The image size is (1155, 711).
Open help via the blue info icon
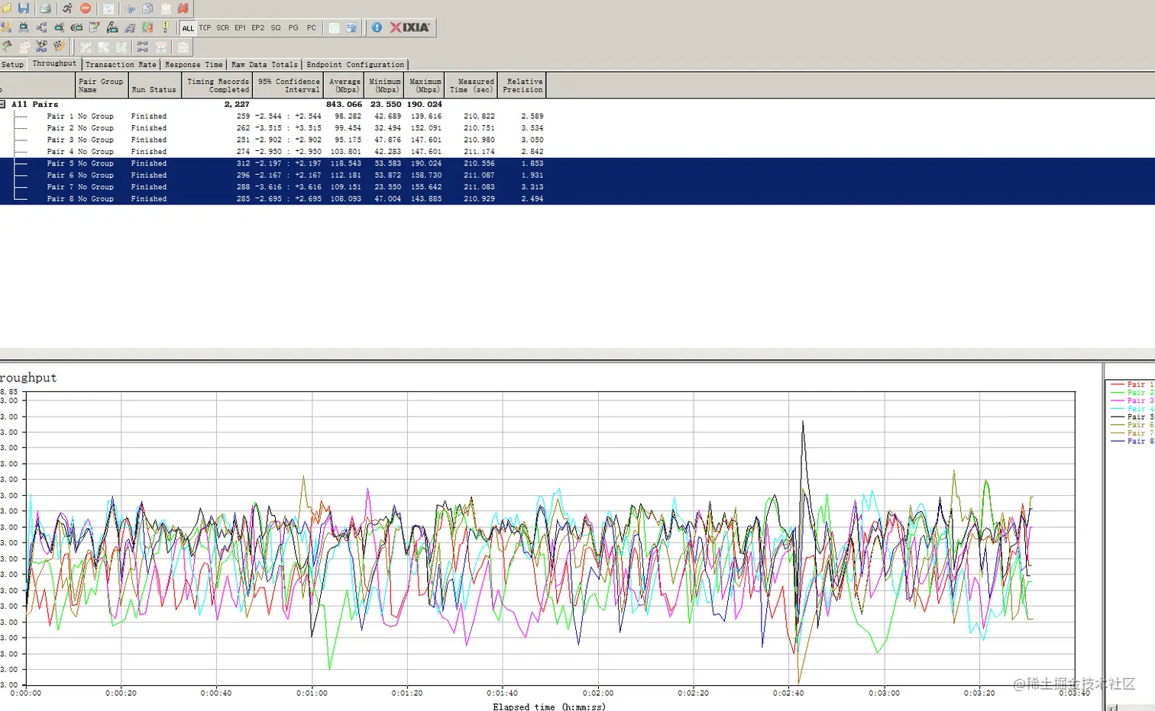click(377, 27)
